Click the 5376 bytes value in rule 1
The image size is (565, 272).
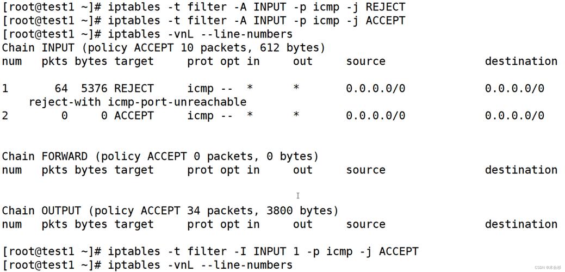point(94,88)
